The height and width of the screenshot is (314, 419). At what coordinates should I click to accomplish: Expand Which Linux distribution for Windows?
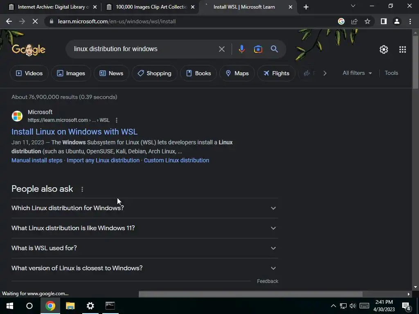[144, 208]
